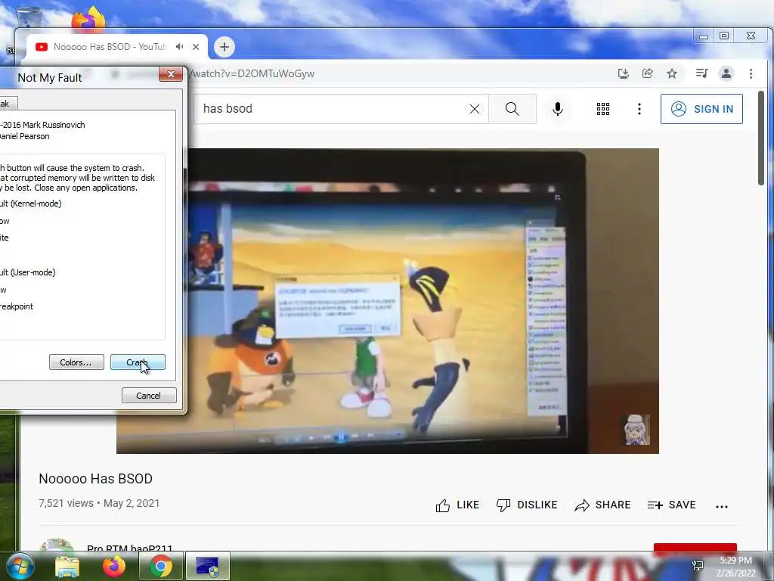Open YouTube settings three-dot menu
Image resolution: width=774 pixels, height=581 pixels.
click(x=639, y=109)
